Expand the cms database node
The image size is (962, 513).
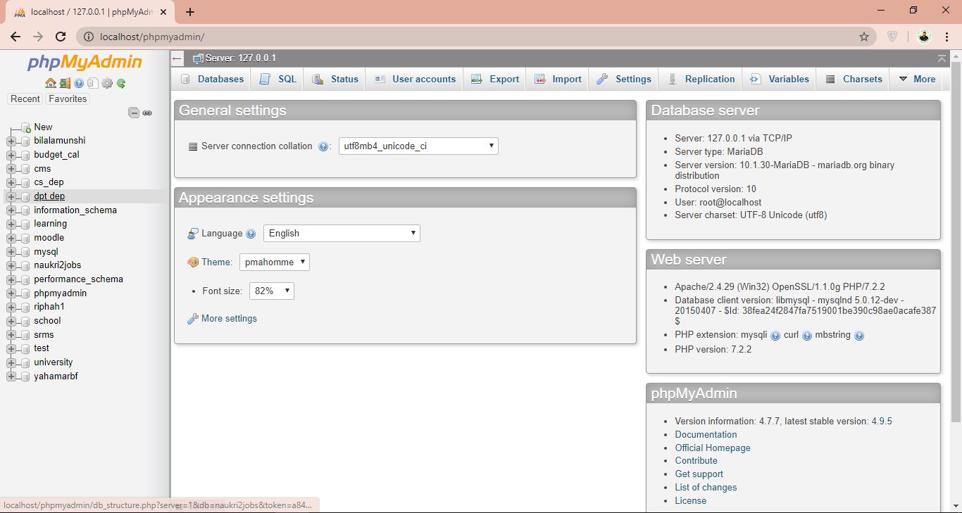[x=11, y=169]
